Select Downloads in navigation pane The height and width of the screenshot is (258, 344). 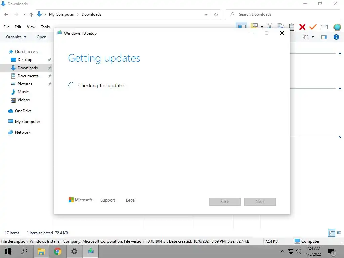pos(28,68)
